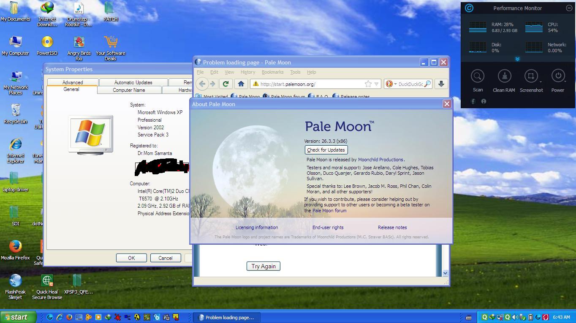The image size is (576, 323).
Task: Open the Edit menu in Pale Moon
Action: (x=214, y=72)
